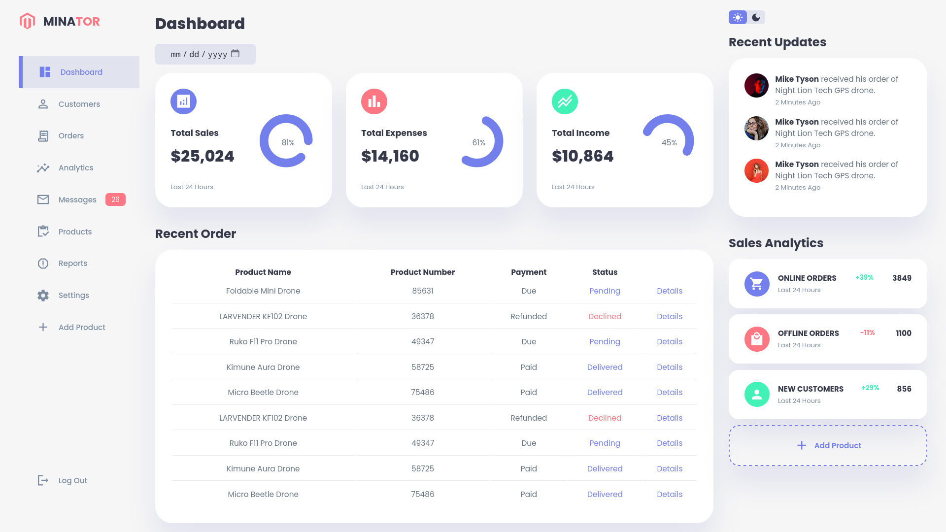Click the +39% Online Orders change
This screenshot has height=532, width=946.
tap(864, 278)
